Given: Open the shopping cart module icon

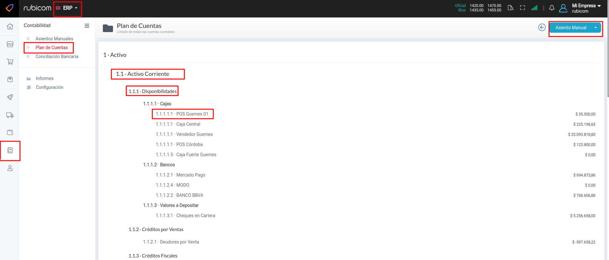Looking at the screenshot, I should (x=10, y=62).
